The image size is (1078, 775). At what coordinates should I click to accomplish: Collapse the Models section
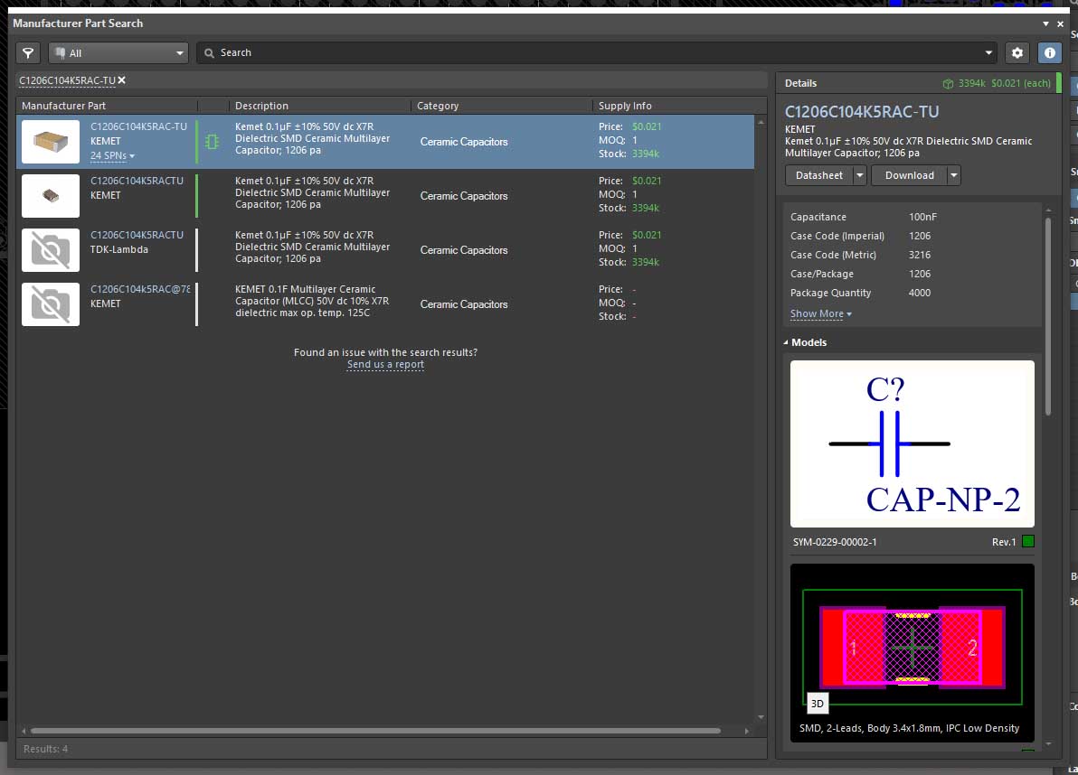[786, 342]
